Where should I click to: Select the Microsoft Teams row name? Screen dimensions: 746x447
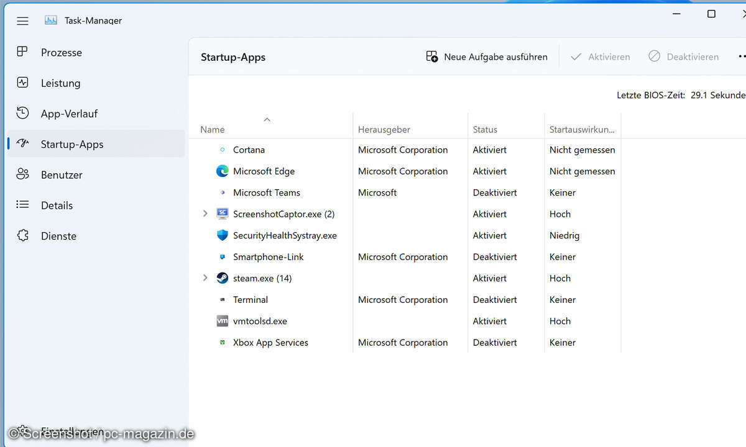pos(267,192)
